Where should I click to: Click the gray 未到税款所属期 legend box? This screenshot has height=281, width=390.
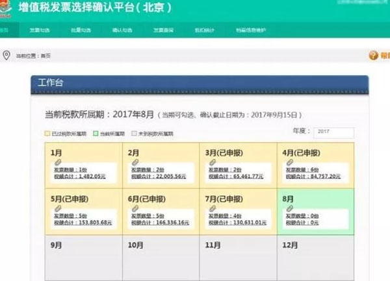click(x=134, y=134)
